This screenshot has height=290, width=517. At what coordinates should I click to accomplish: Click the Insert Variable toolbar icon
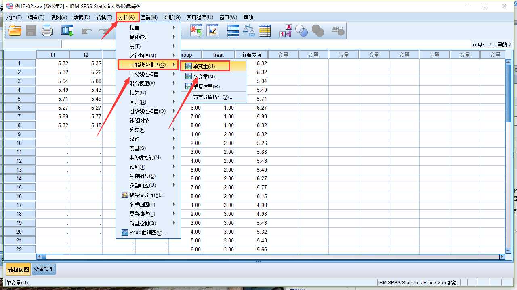point(212,31)
